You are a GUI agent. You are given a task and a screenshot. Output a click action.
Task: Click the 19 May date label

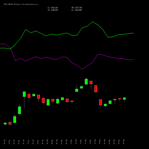pyautogui.click(x=100, y=142)
